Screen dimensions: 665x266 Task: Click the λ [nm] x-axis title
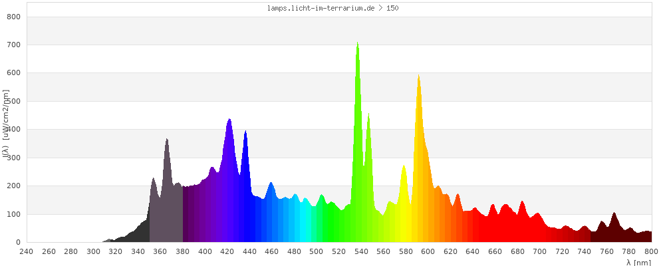point(638,262)
